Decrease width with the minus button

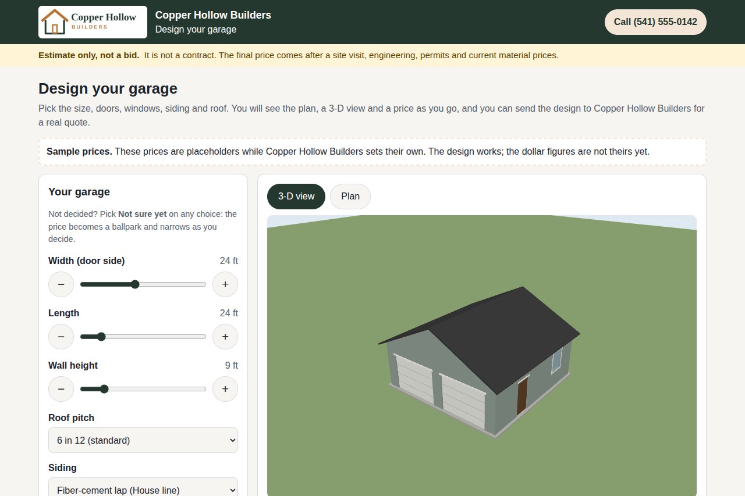(x=61, y=284)
